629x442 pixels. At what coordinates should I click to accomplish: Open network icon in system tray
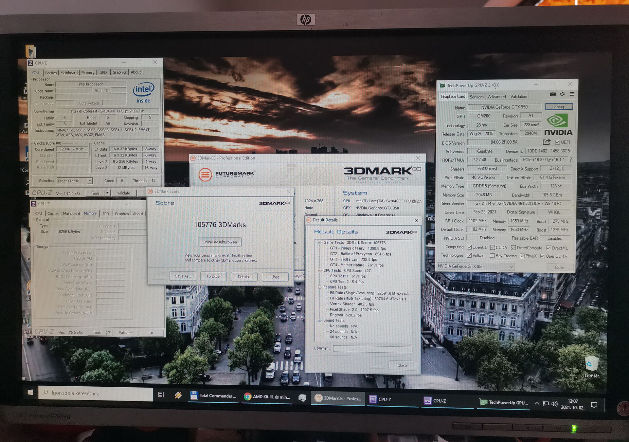tap(545, 404)
